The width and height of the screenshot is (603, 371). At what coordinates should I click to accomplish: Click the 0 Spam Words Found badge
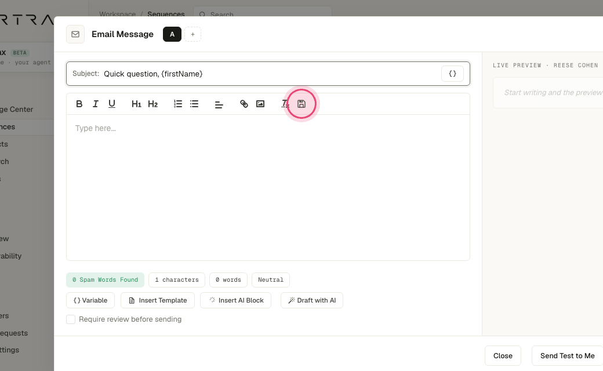pyautogui.click(x=105, y=279)
